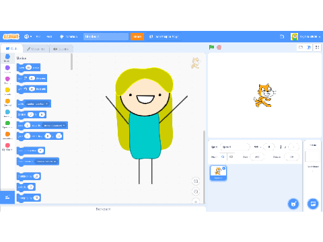This screenshot has width=323, height=242.
Task: Click the See Project Page button
Action: (x=164, y=36)
